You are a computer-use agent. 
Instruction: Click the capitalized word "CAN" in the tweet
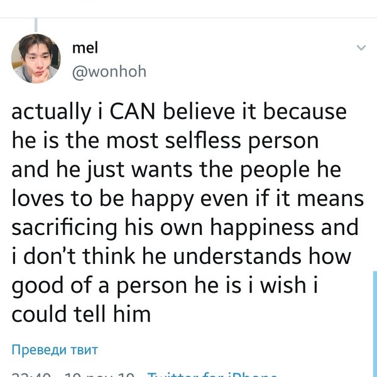134,112
